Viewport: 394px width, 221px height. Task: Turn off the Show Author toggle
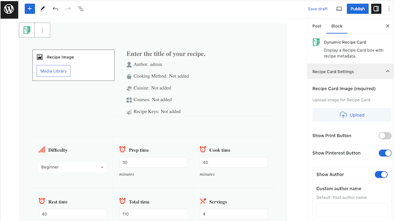tap(381, 175)
